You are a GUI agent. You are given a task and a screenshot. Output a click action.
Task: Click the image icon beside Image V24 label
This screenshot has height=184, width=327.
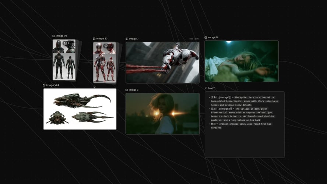44,85
